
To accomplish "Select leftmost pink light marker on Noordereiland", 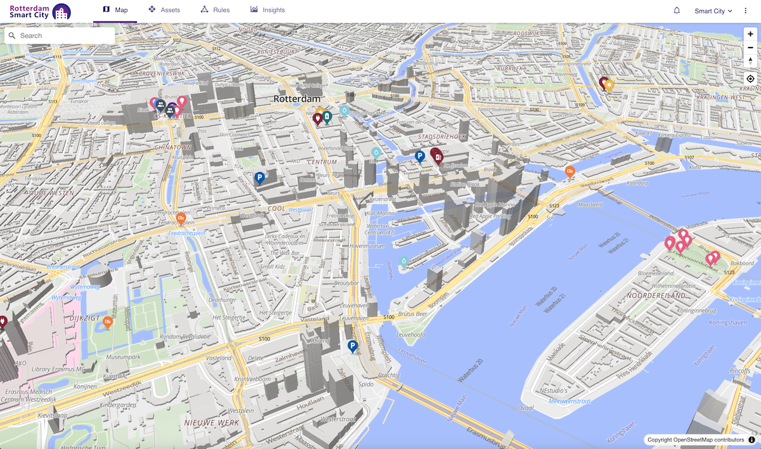I will click(x=670, y=243).
